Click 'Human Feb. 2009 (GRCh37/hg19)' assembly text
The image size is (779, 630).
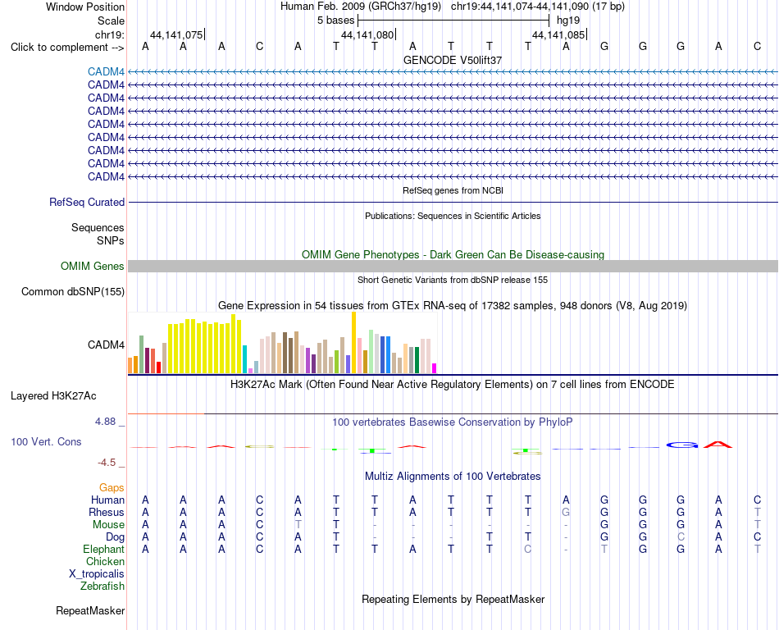(361, 7)
